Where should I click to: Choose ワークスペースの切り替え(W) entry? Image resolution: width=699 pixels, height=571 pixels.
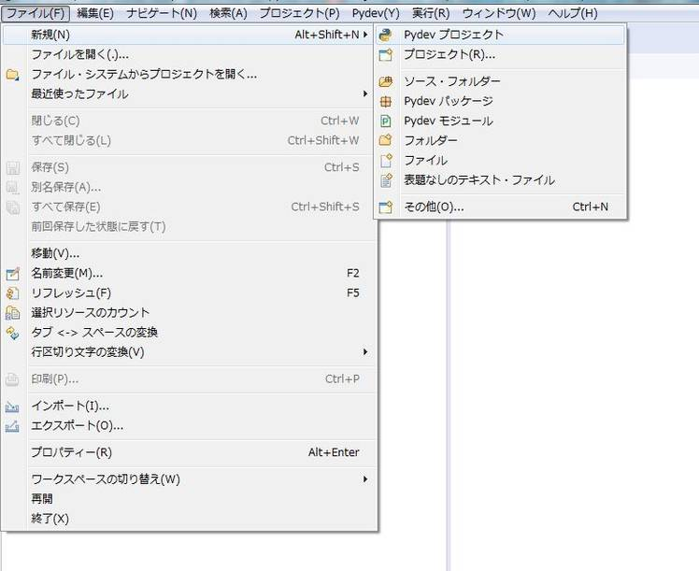pyautogui.click(x=189, y=479)
